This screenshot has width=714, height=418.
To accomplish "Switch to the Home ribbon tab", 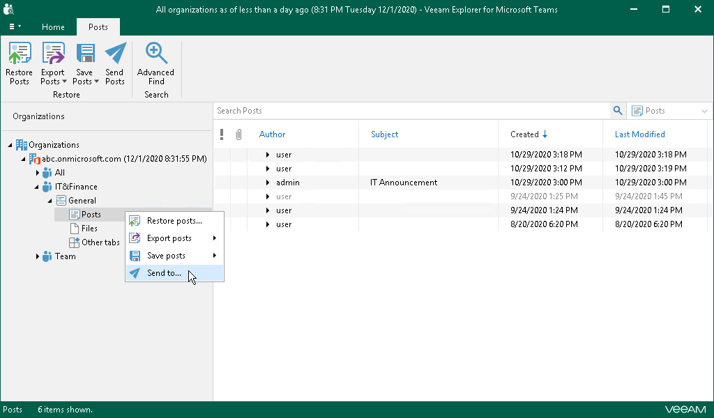I will pyautogui.click(x=53, y=27).
